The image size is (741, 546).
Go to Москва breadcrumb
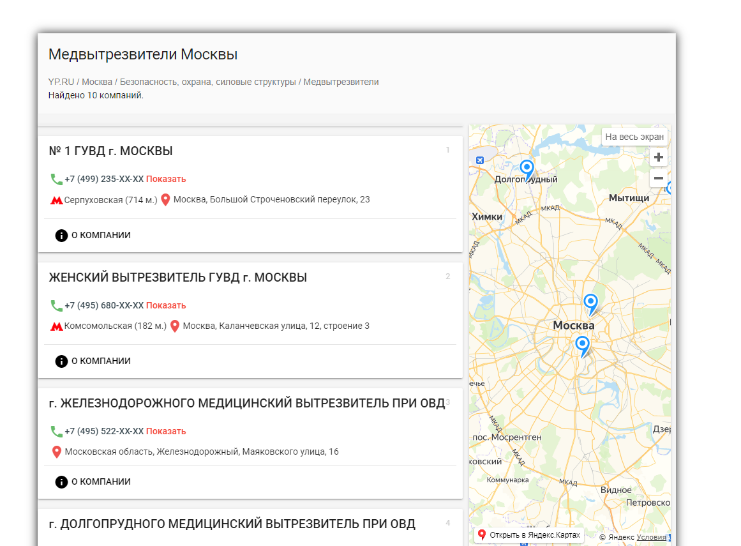(x=97, y=82)
